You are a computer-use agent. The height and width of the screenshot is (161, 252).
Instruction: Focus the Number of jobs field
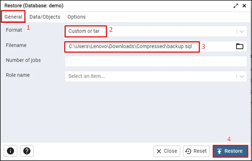156,61
